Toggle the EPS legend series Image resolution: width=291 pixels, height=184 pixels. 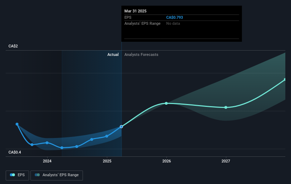pos(17,175)
